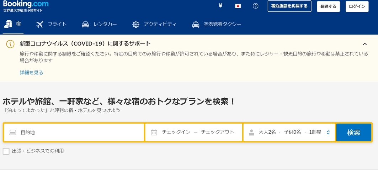
Task: Click the rental car icon
Action: pos(85,24)
